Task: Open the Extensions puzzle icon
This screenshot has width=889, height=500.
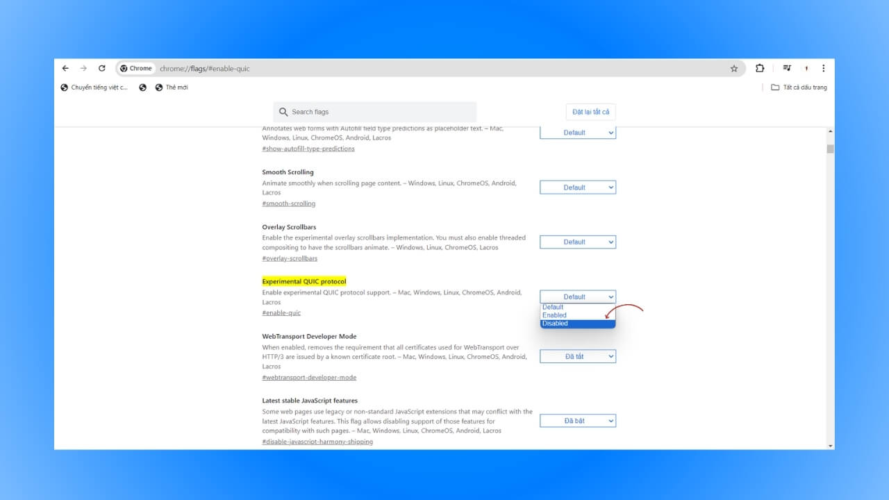Action: click(760, 68)
